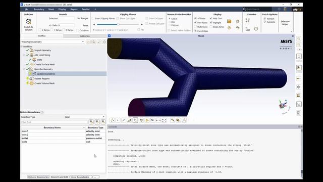Click the Selection Helper button
323x182 pixels.
(x=285, y=23)
